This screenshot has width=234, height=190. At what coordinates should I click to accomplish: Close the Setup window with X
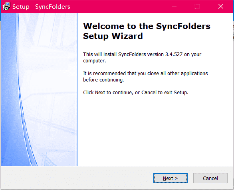221,6
